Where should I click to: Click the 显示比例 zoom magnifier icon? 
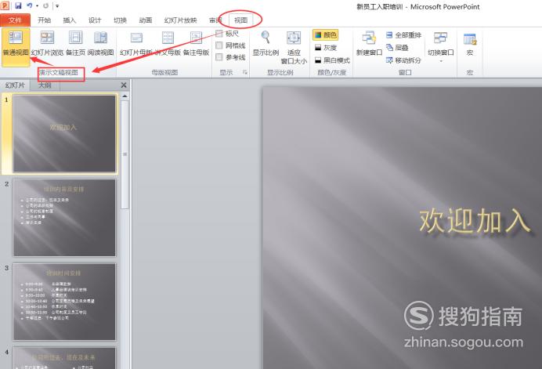(266, 38)
